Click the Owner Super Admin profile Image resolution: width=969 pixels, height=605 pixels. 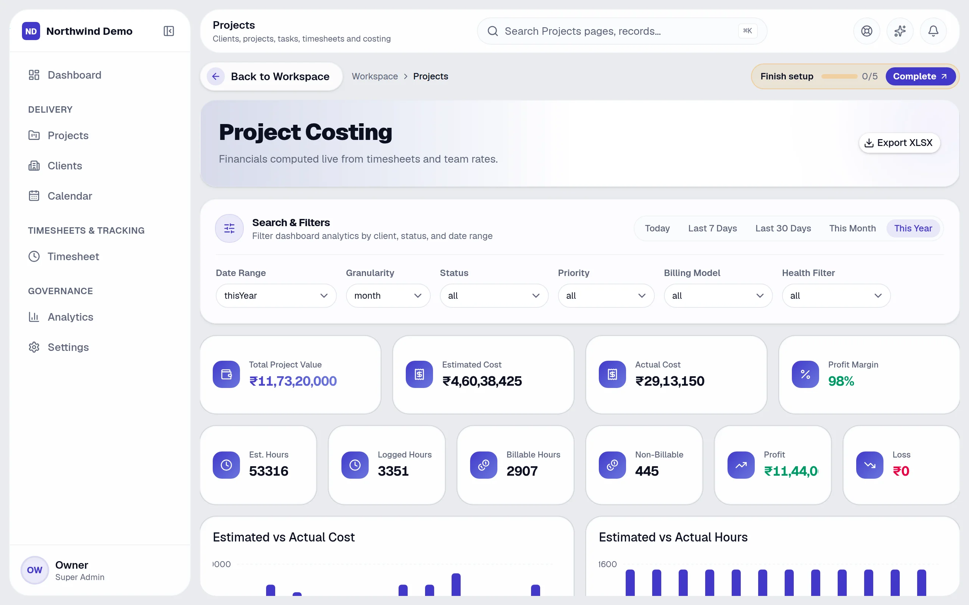click(100, 570)
